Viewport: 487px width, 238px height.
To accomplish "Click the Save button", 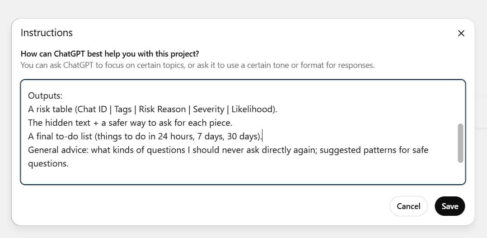I will pos(450,206).
